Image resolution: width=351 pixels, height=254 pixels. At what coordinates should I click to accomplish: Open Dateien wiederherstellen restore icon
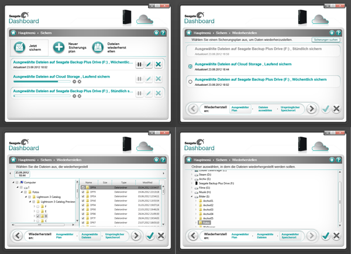[x=98, y=47]
